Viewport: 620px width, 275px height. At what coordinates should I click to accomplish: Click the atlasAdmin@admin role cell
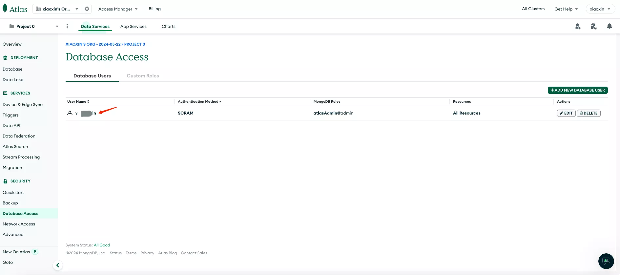point(333,113)
